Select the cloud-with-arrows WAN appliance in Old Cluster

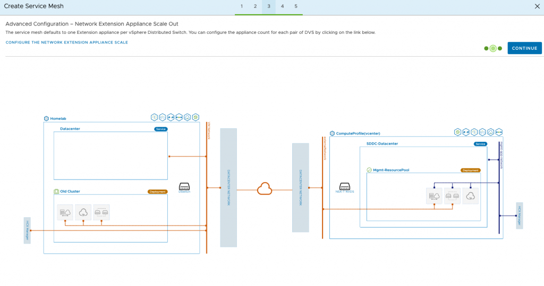[x=83, y=212]
